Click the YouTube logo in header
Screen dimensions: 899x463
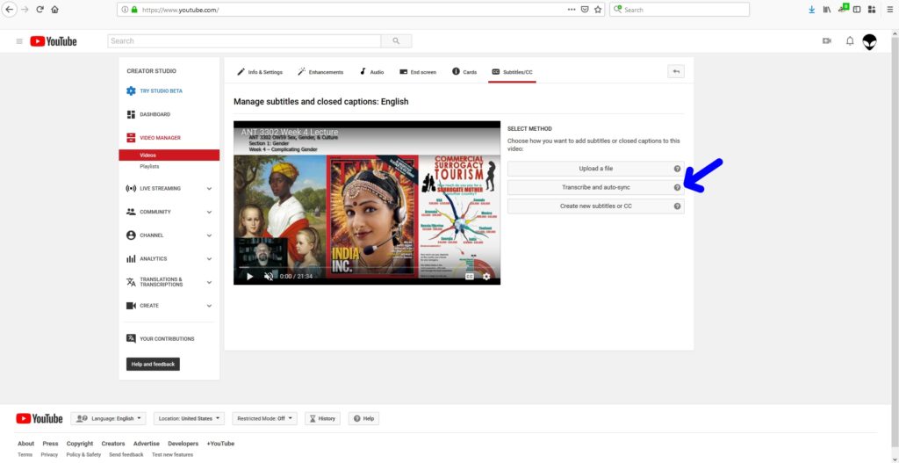(54, 41)
